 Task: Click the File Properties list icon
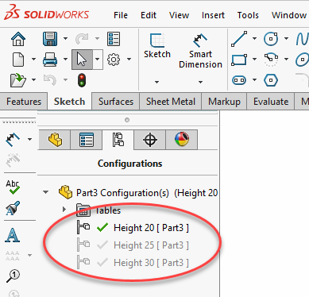[114, 39]
